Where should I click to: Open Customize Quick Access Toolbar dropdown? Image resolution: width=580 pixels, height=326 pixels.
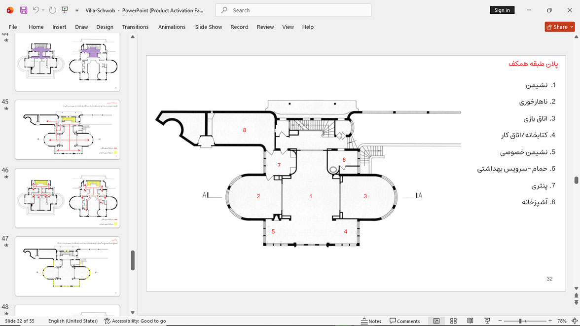pos(77,10)
